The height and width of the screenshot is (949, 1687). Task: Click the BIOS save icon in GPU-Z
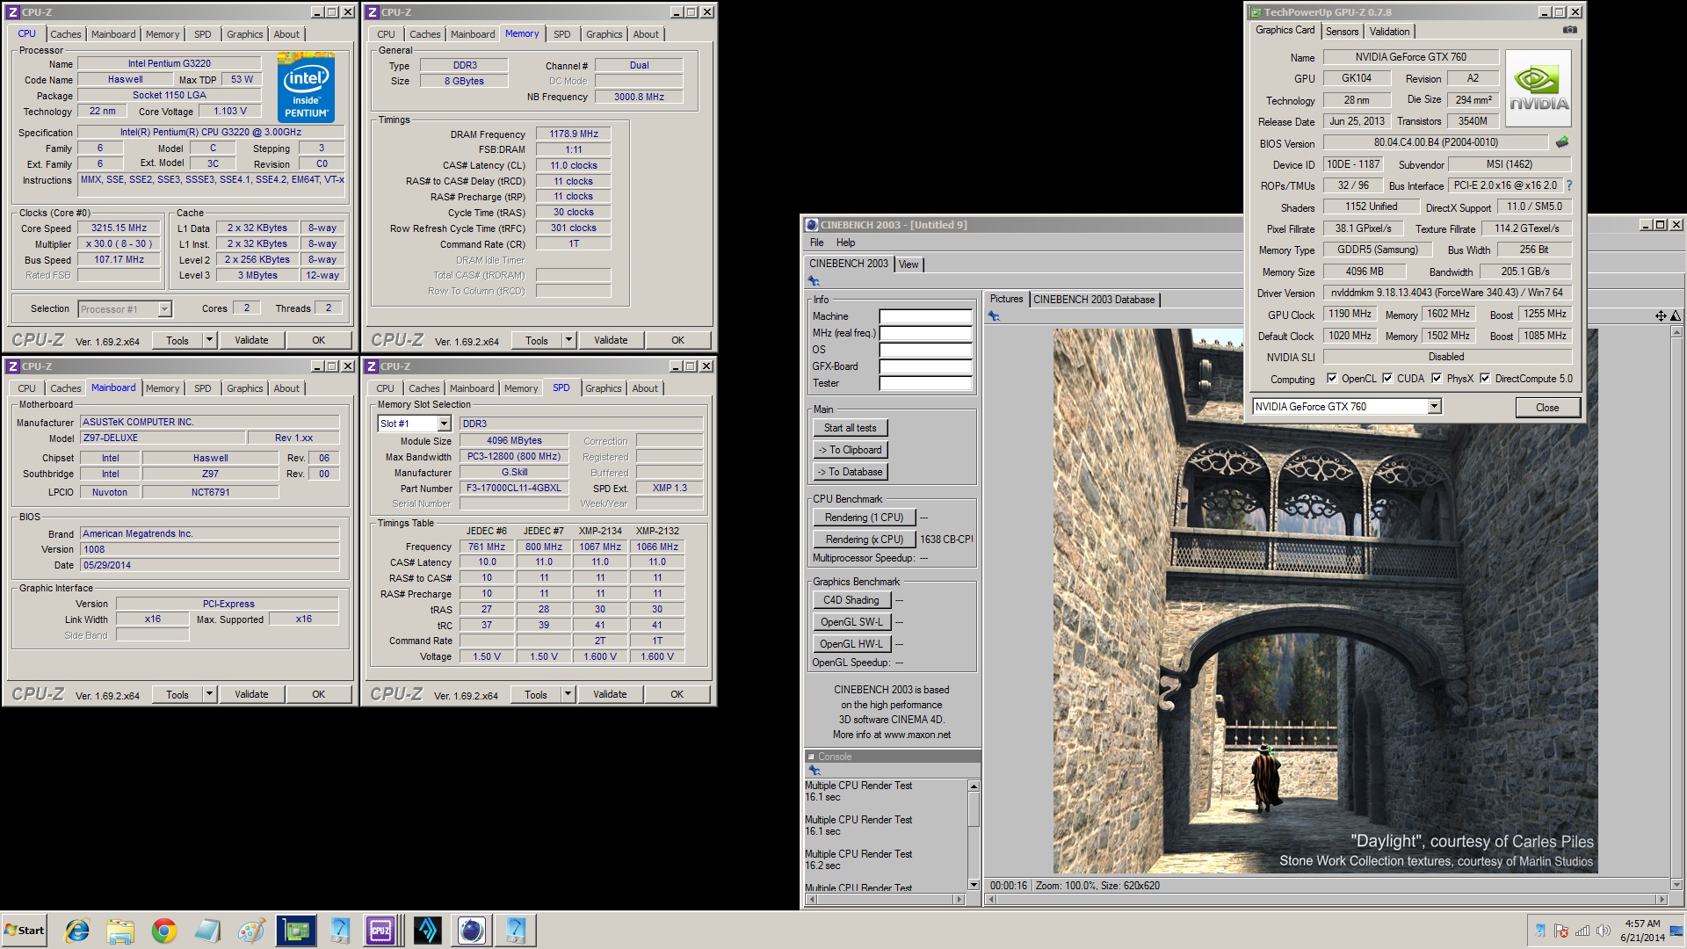[1562, 142]
